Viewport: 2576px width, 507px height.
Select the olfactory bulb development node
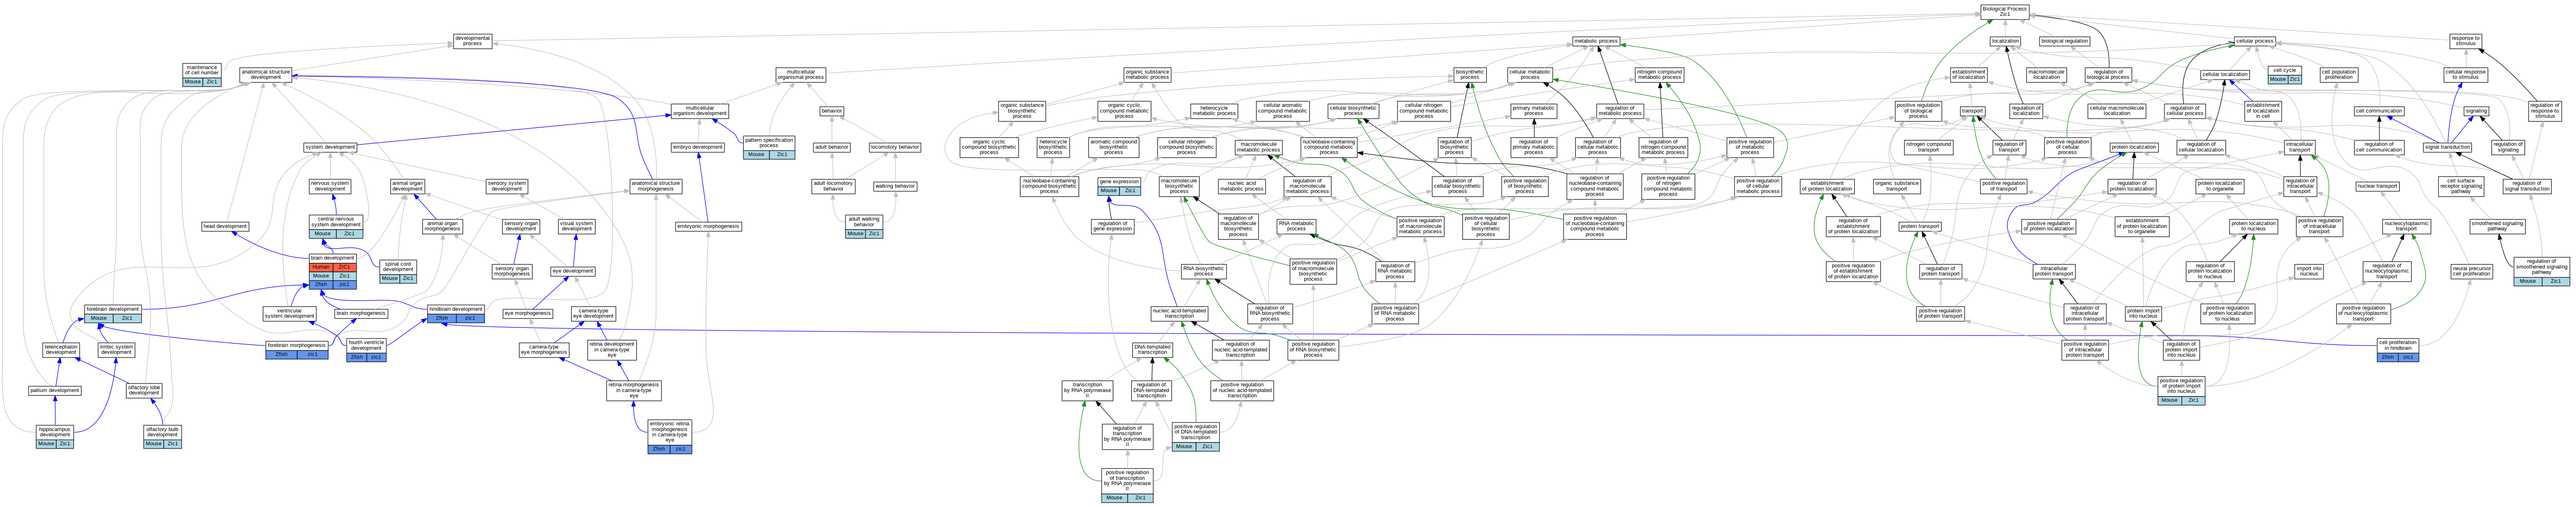pos(162,436)
